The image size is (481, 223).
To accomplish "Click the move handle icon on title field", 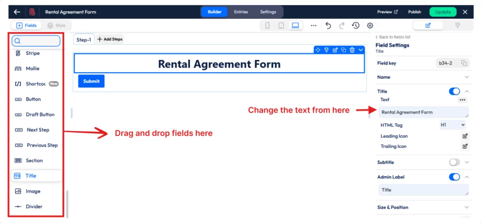I will coord(318,50).
